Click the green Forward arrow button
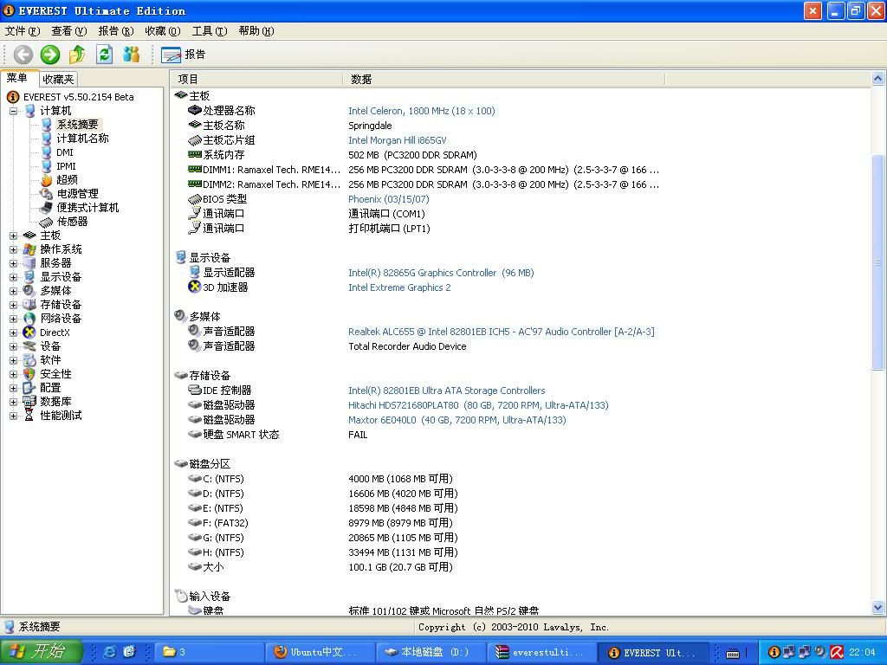 [49, 55]
